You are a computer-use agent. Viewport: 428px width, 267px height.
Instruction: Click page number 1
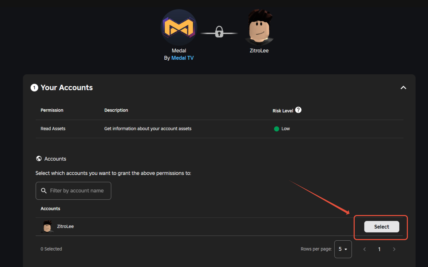379,249
